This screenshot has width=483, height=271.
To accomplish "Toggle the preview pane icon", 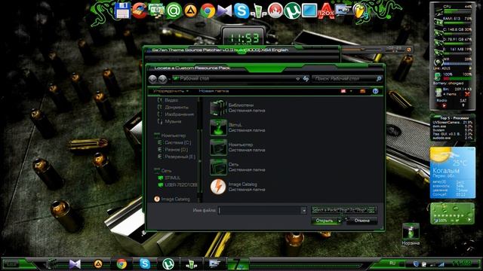I will point(362,91).
